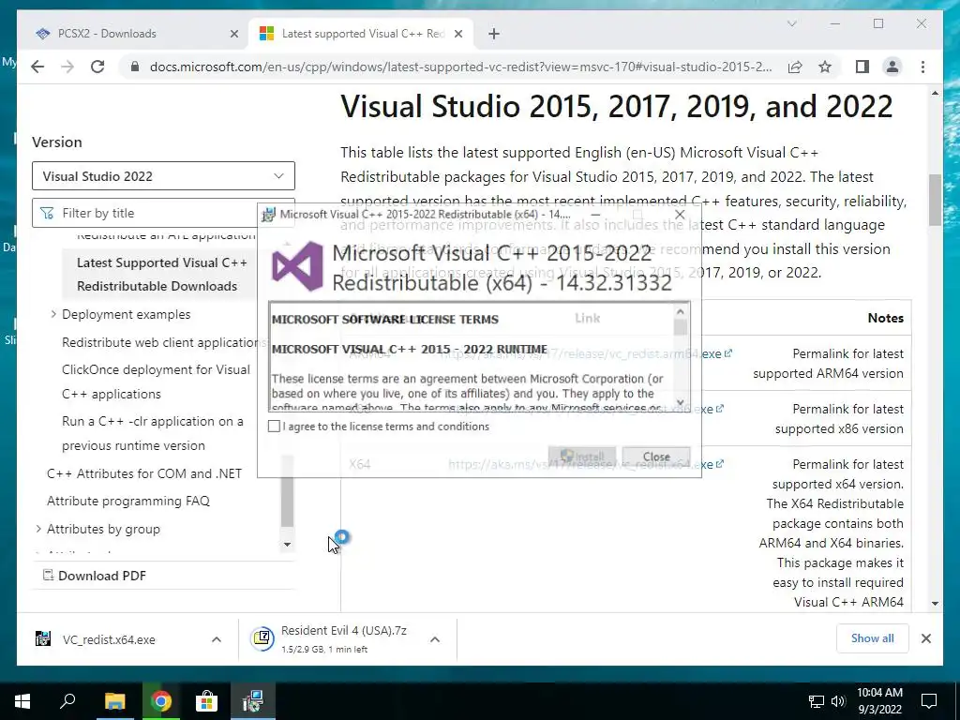The image size is (960, 720).
Task: Open notification center icon
Action: 929,701
